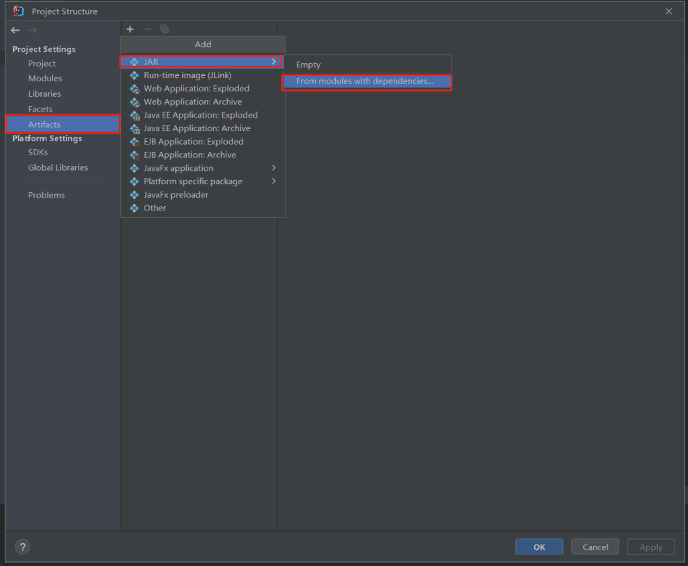Click the back navigation arrow
This screenshot has height=566, width=688.
(15, 30)
